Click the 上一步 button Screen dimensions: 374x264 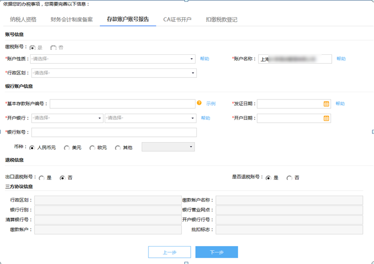pos(169,252)
